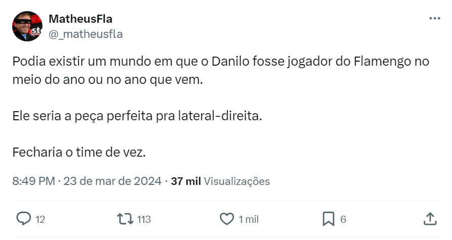Click the reply count 12
This screenshot has height=240, width=452.
click(40, 219)
